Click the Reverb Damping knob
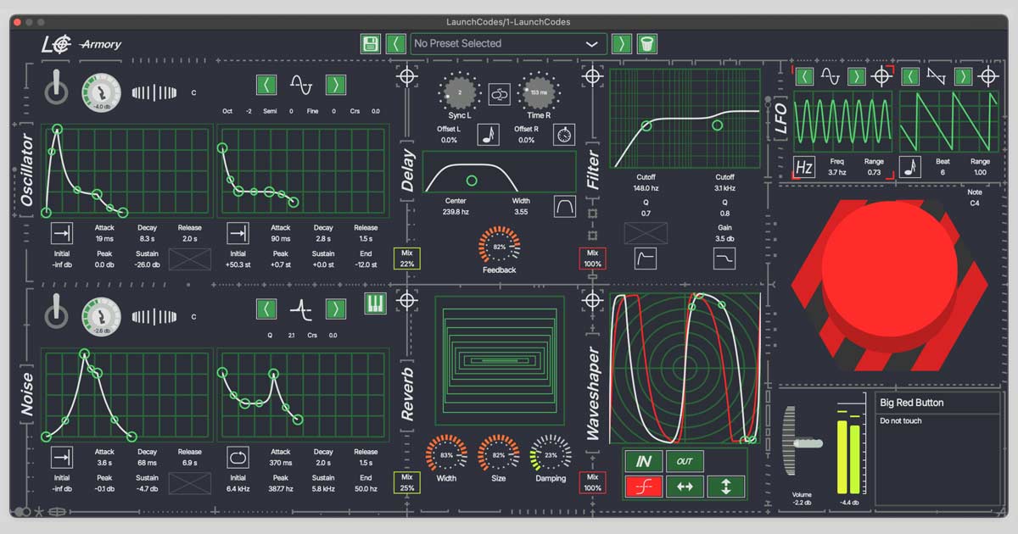Image resolution: width=1018 pixels, height=534 pixels. click(551, 455)
